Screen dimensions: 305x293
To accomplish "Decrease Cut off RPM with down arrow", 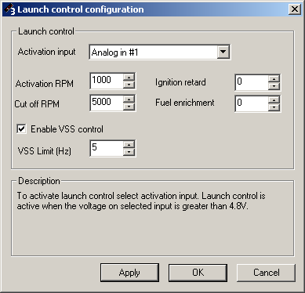I will click(x=129, y=107).
